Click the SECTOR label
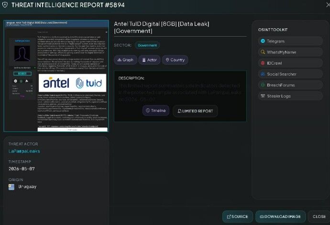330x225 pixels. (123, 45)
